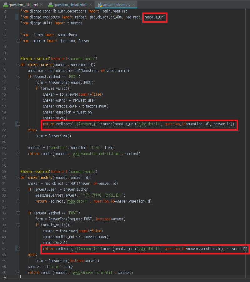
Task: Click fold end marker at line 26
Action: tap(18, 154)
